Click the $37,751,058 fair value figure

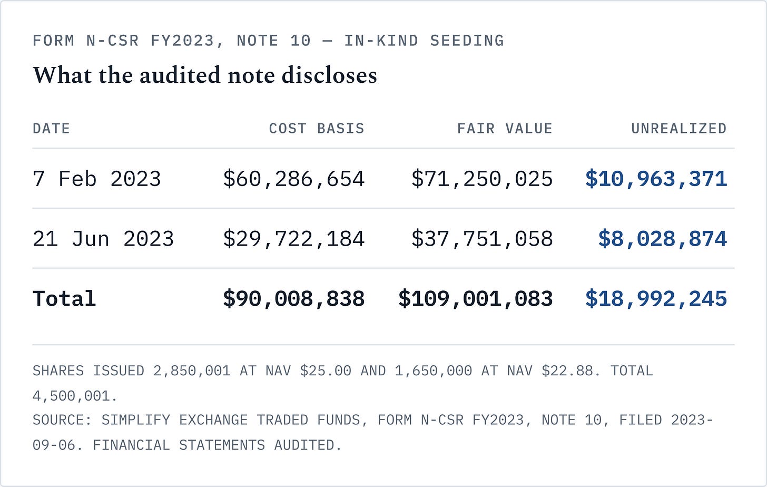482,239
